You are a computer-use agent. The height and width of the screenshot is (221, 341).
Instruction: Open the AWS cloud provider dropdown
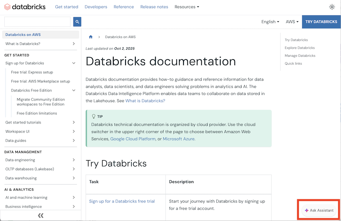coord(292,22)
